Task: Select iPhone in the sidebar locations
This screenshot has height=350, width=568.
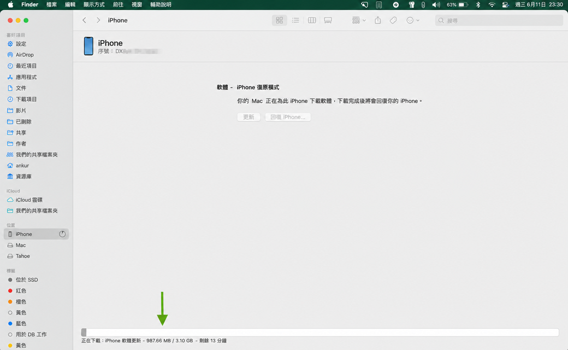Action: coord(36,234)
